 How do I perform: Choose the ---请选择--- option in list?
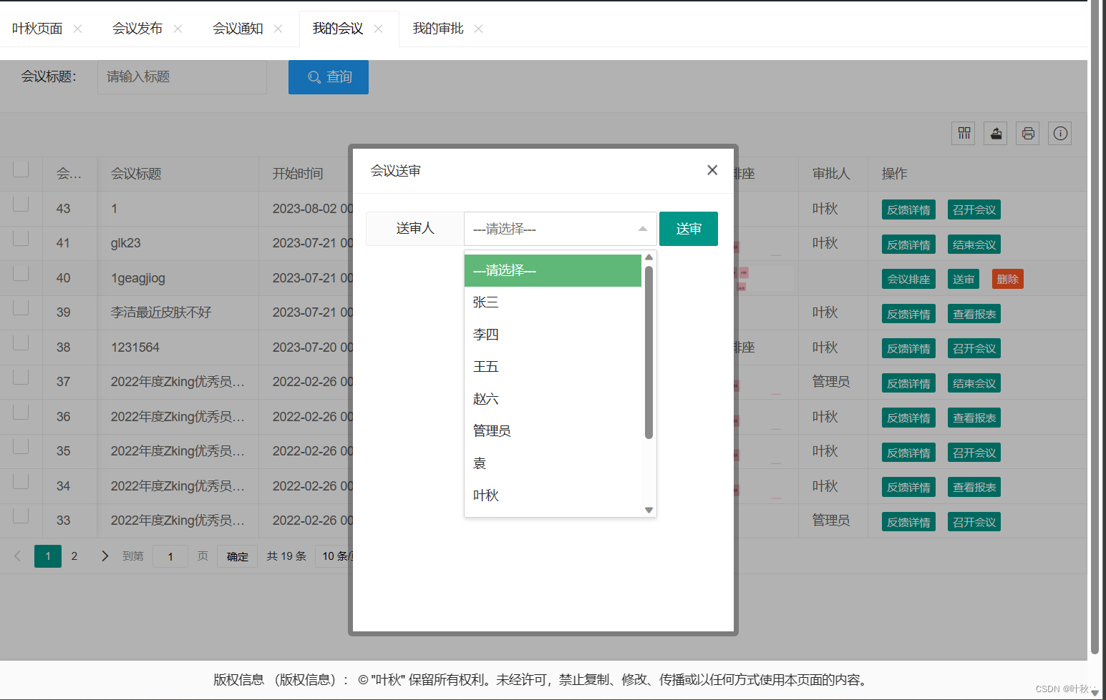(x=553, y=270)
